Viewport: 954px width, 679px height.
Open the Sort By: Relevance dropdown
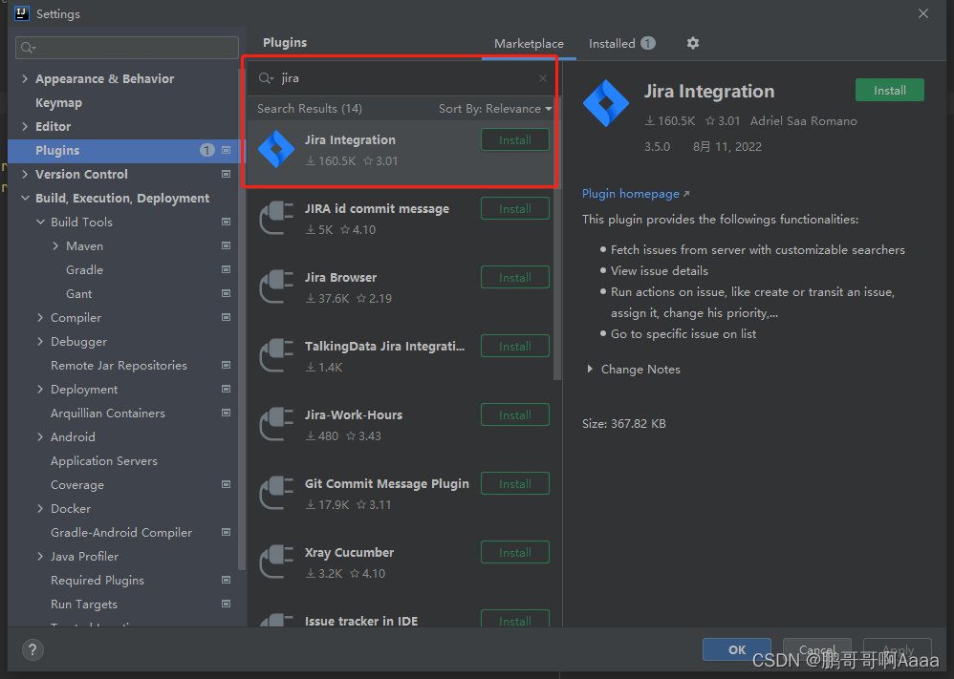(x=495, y=109)
